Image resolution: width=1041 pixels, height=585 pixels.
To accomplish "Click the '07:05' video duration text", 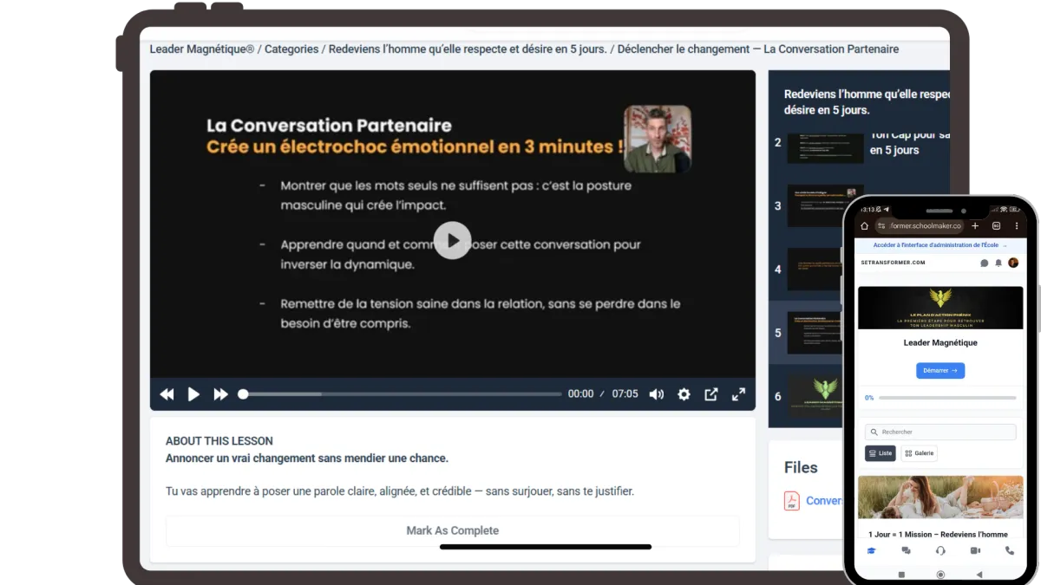I will (x=625, y=394).
